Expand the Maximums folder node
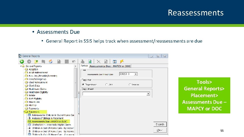Image resolution: width=244 pixels, height=137 pixels. point(24,102)
